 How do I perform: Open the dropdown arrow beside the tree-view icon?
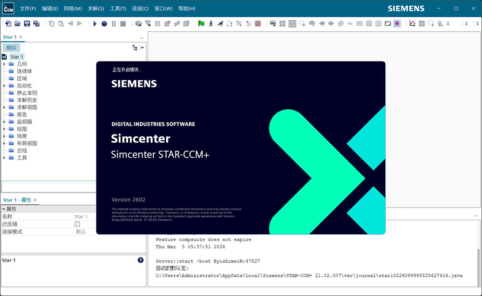[142, 48]
